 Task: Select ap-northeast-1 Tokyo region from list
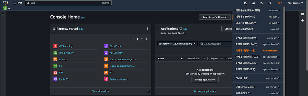pyautogui.click(x=257, y=69)
